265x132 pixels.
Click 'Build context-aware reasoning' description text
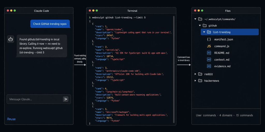[x=138, y=95]
